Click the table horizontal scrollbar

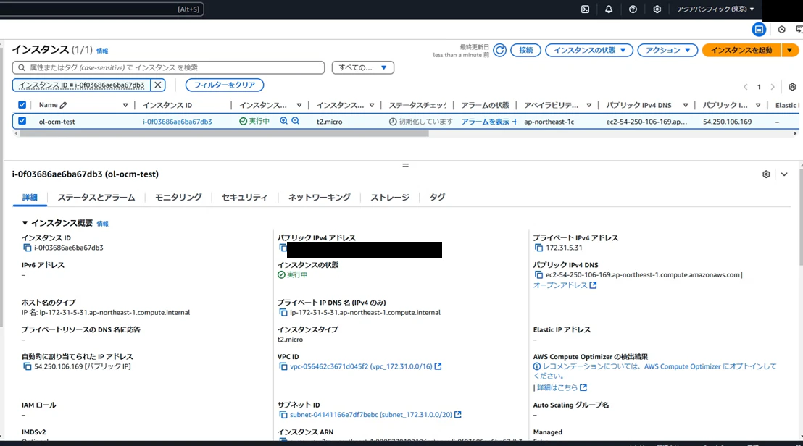click(225, 134)
